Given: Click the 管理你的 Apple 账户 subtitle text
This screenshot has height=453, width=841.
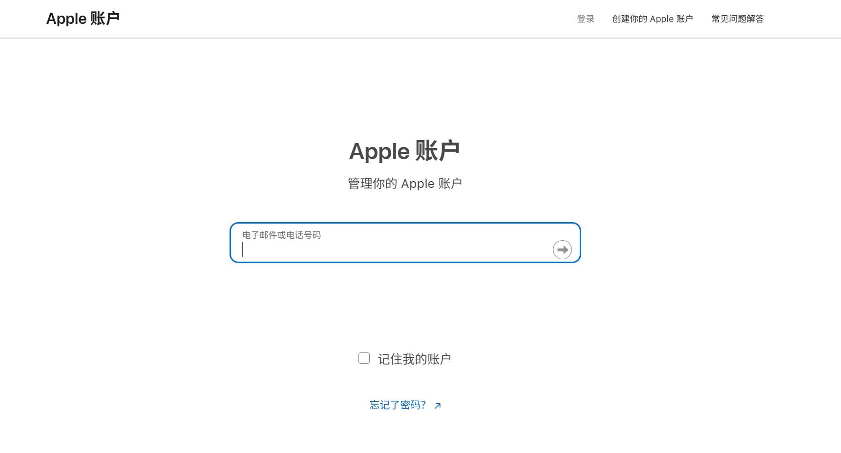Looking at the screenshot, I should [405, 184].
